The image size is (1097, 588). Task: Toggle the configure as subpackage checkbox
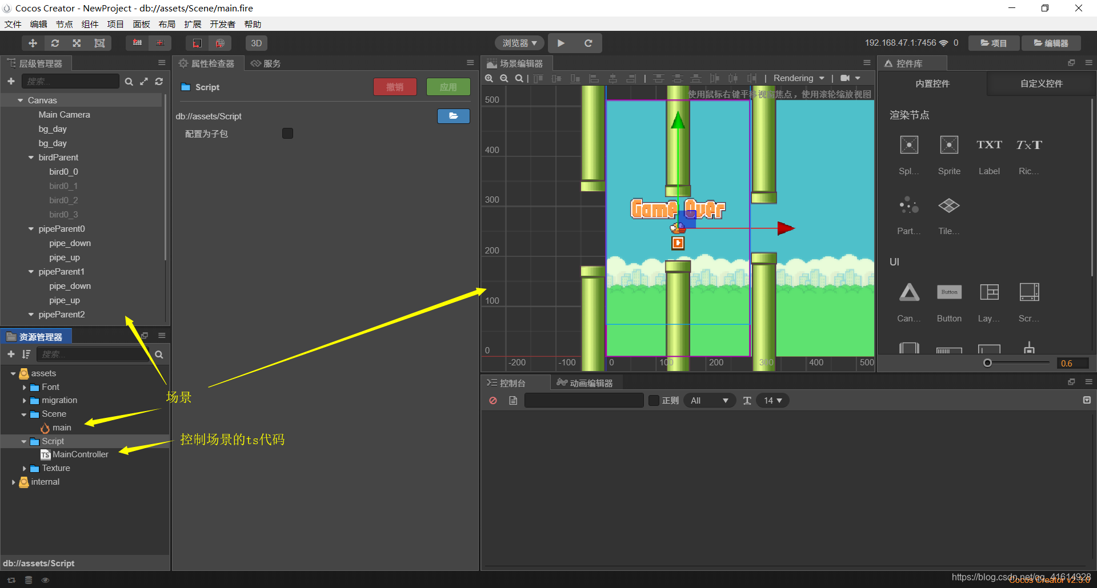tap(287, 134)
